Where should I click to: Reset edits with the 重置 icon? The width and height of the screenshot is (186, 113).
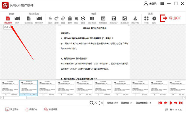63,19
